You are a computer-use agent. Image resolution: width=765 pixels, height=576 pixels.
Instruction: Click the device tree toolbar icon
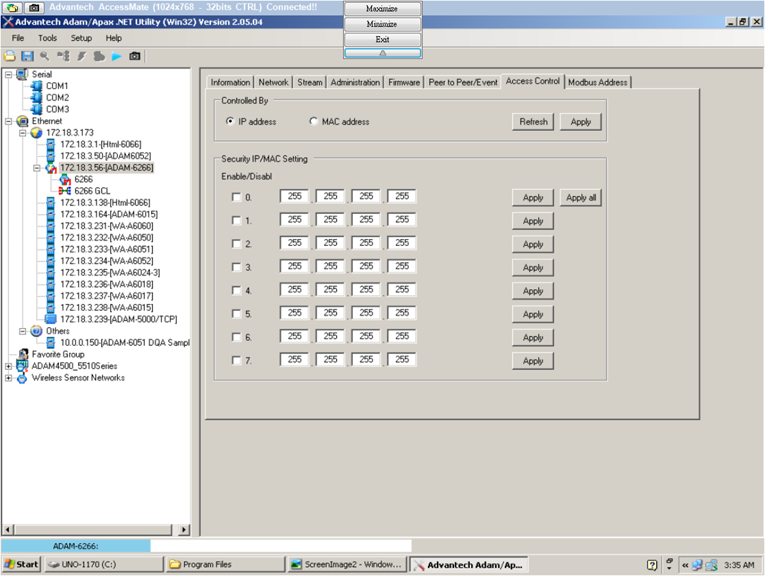tap(64, 57)
